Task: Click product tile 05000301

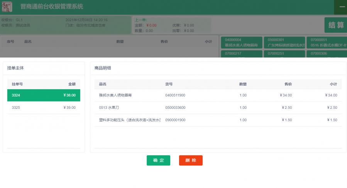Action: tap(284, 42)
